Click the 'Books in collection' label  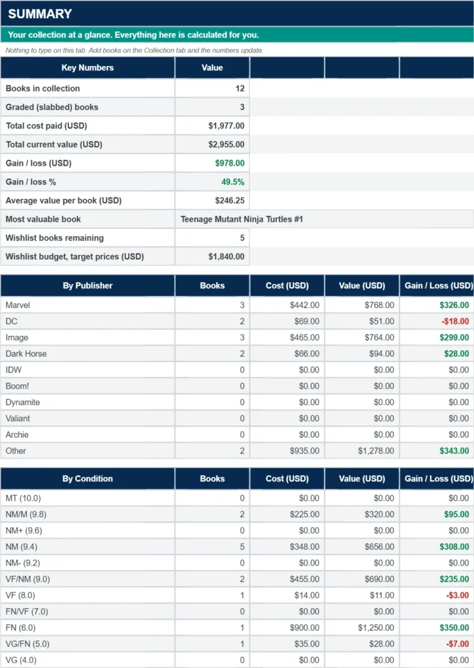tap(42, 89)
